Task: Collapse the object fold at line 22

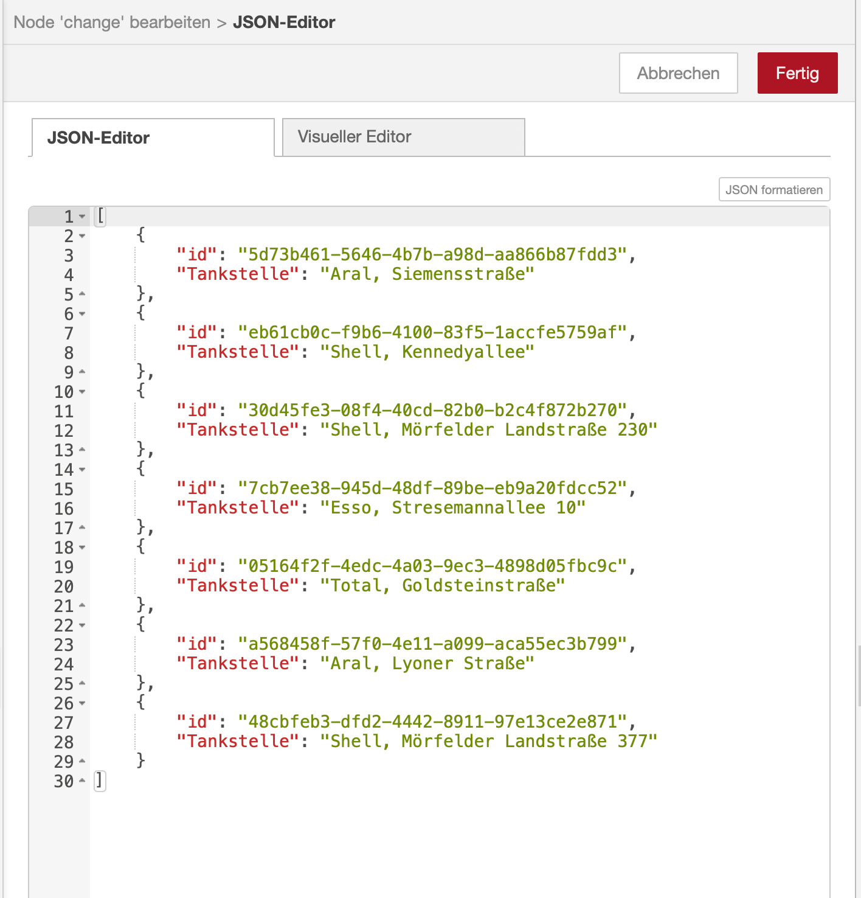Action: click(82, 625)
